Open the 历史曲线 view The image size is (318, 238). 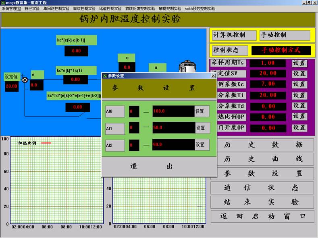262,159
